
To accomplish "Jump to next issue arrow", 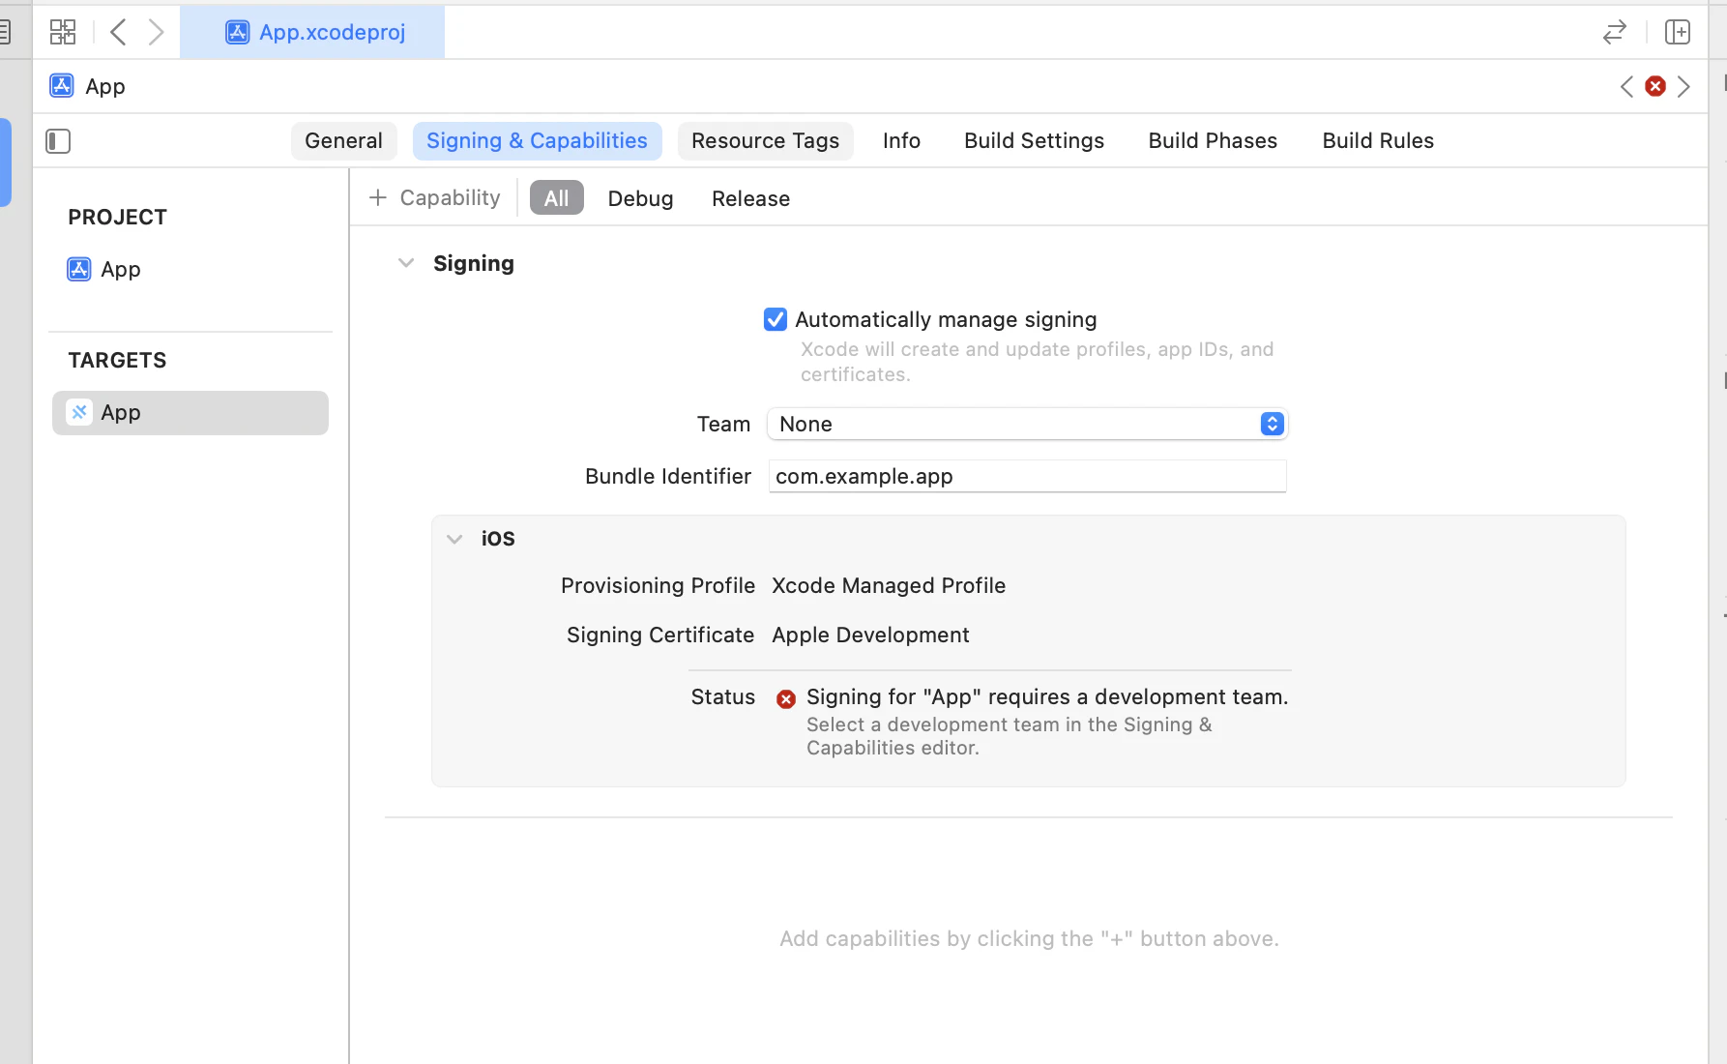I will tap(1683, 86).
